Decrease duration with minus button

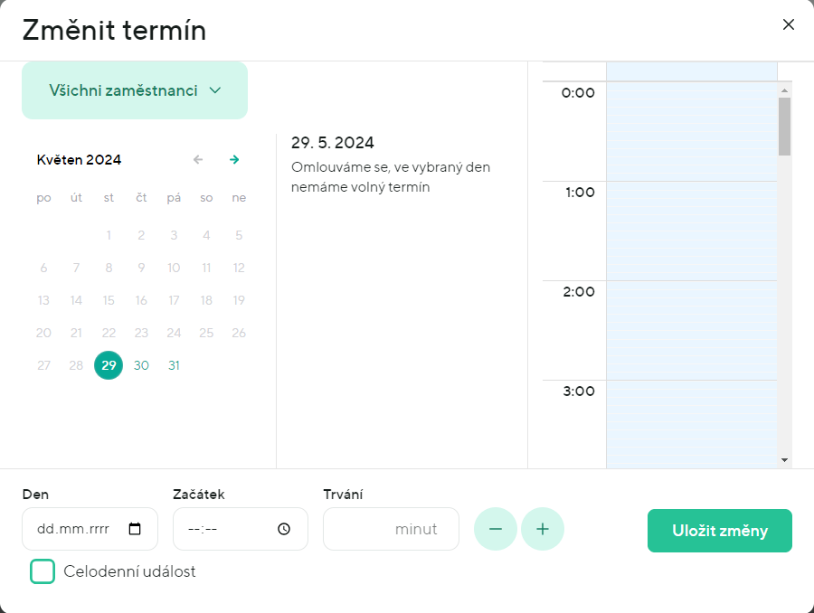click(x=496, y=530)
